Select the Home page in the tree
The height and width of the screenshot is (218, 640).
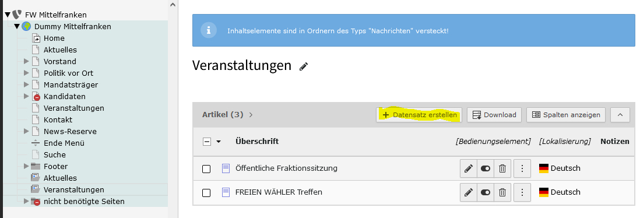54,38
